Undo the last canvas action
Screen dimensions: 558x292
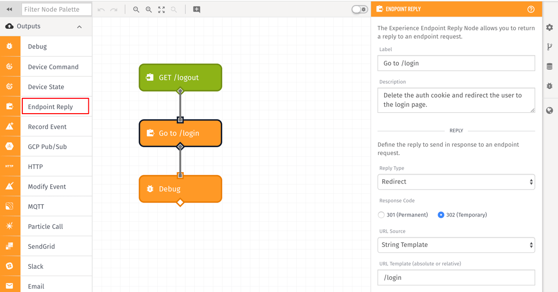pos(101,9)
